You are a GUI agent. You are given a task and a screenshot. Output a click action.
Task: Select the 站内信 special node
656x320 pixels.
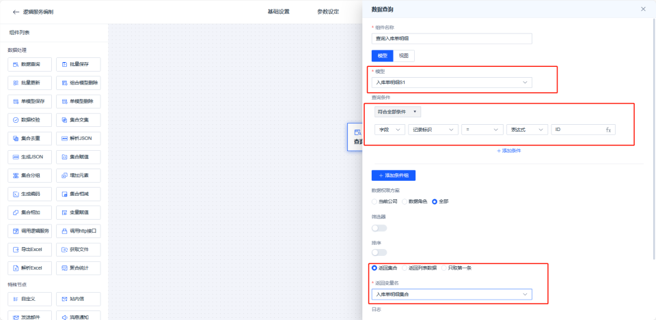click(78, 299)
